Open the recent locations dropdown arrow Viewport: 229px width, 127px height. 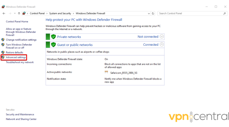pyautogui.click(x=15, y=13)
